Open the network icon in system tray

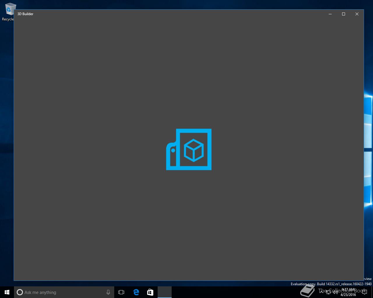329,292
